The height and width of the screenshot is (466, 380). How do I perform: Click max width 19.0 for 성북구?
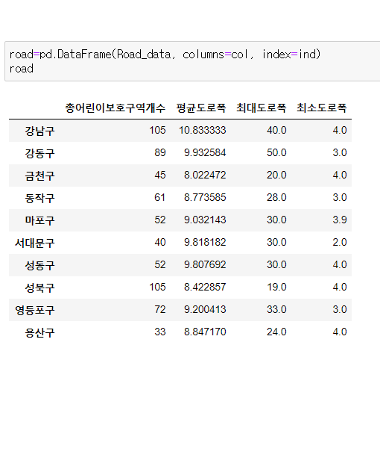(x=276, y=287)
